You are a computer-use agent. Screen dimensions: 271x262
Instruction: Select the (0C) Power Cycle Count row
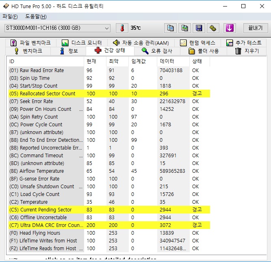coord(109,125)
